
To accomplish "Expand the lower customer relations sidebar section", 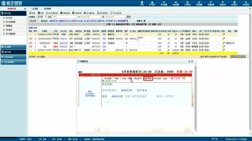I will click(13, 52).
